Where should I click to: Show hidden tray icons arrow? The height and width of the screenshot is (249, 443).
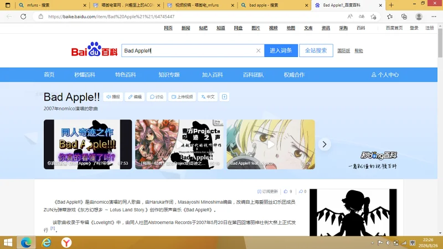pyautogui.click(x=372, y=243)
